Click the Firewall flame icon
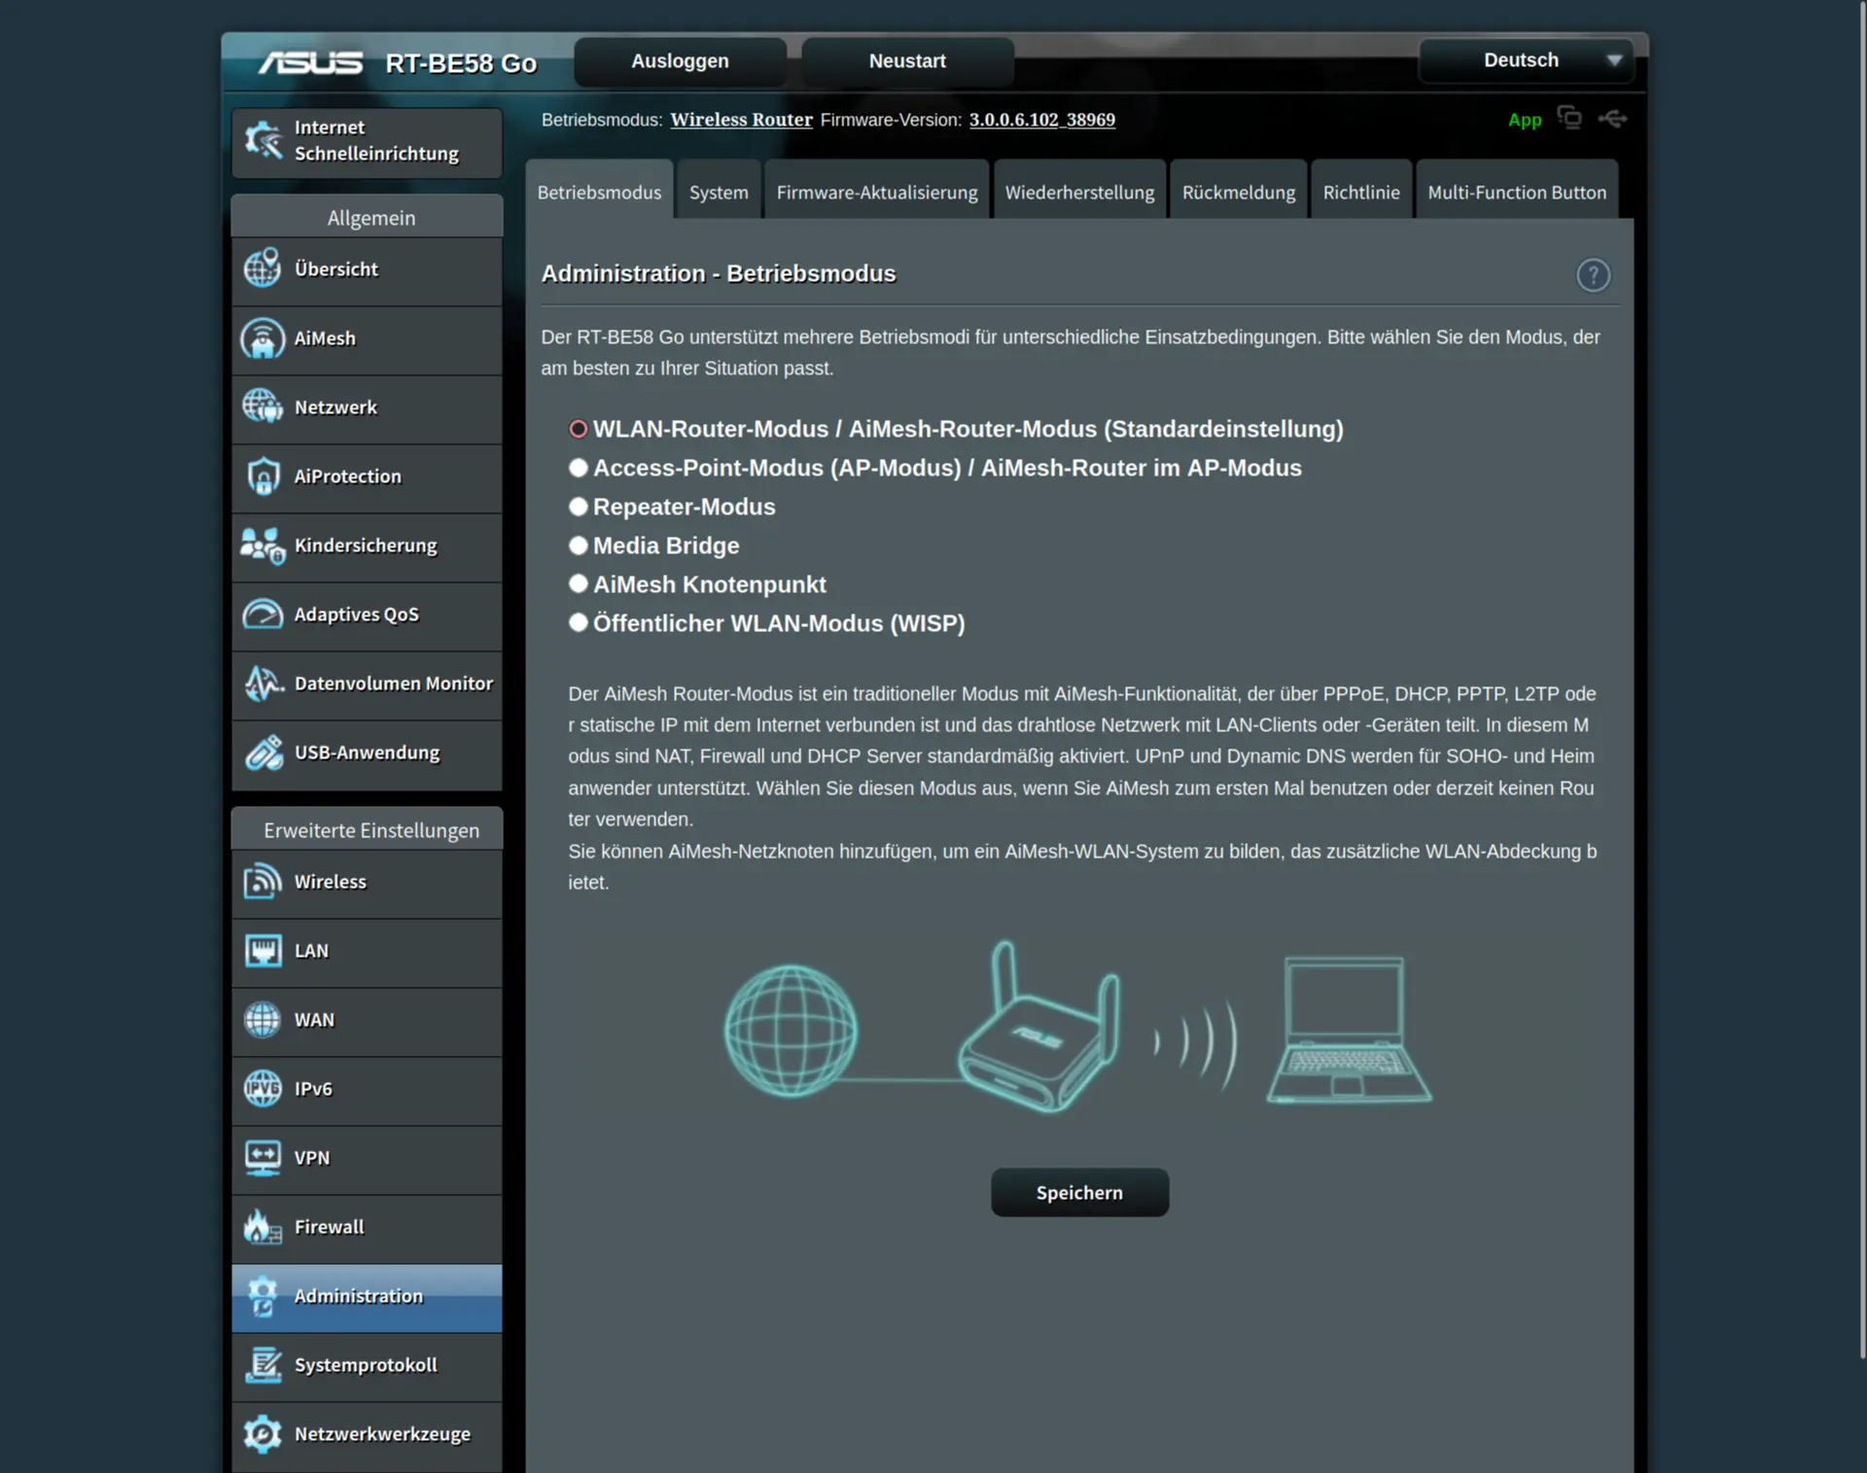 [x=263, y=1227]
